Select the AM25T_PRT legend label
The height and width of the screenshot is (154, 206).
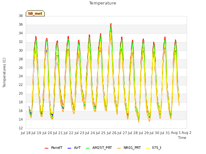pyautogui.click(x=102, y=148)
